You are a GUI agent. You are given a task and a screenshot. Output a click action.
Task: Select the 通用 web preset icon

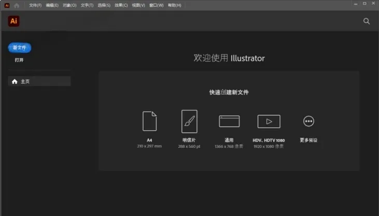(x=229, y=121)
